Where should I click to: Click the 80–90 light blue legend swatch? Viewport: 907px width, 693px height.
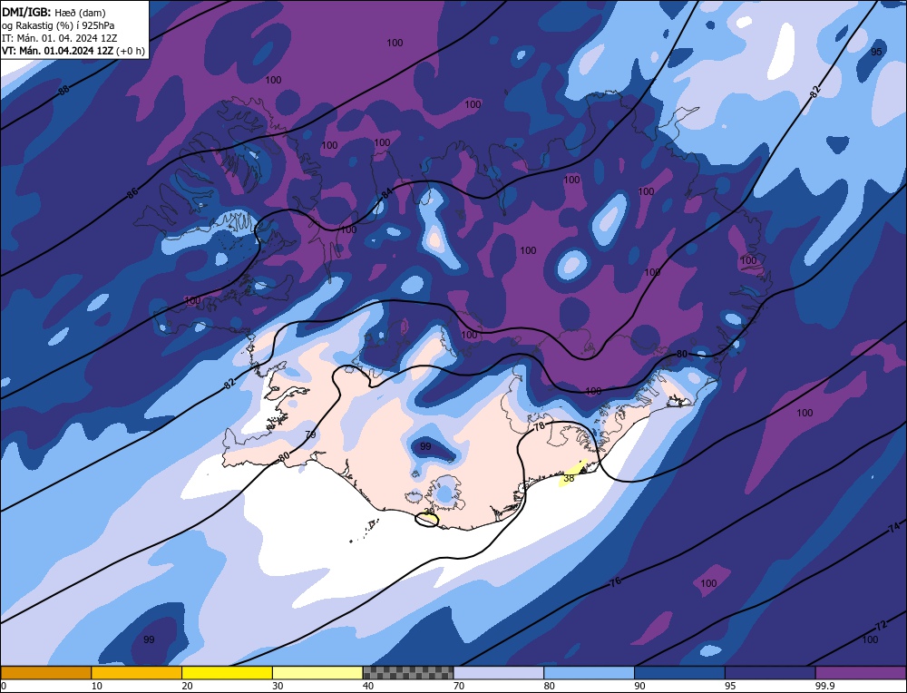[x=589, y=672]
